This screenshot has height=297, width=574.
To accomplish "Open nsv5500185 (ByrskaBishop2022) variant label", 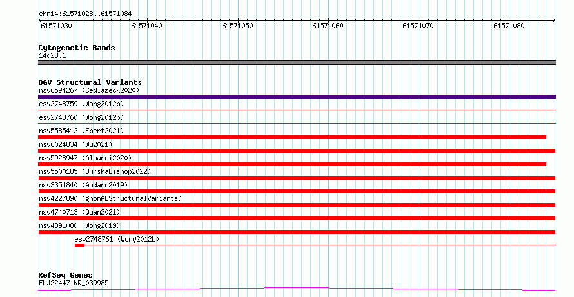I will click(95, 171).
